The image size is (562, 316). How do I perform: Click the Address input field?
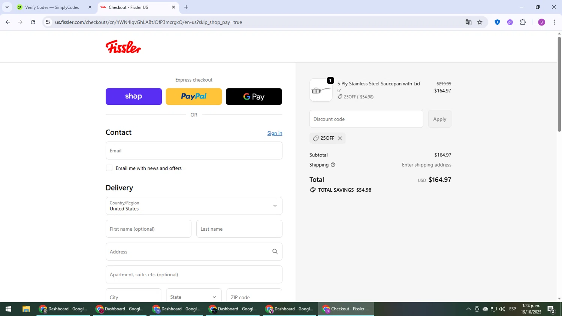coord(194,252)
